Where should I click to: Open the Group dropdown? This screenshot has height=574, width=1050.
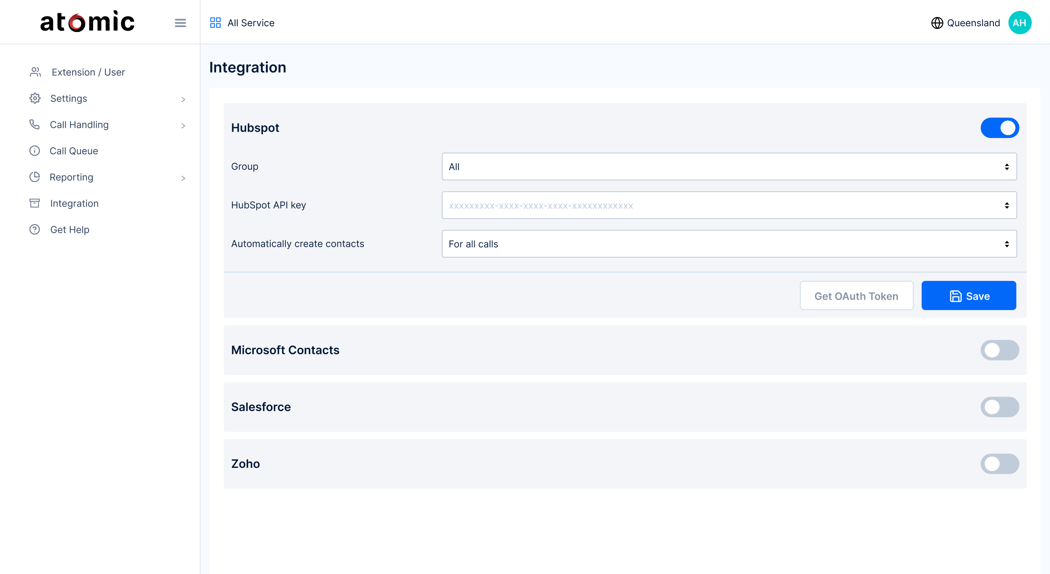click(x=729, y=166)
